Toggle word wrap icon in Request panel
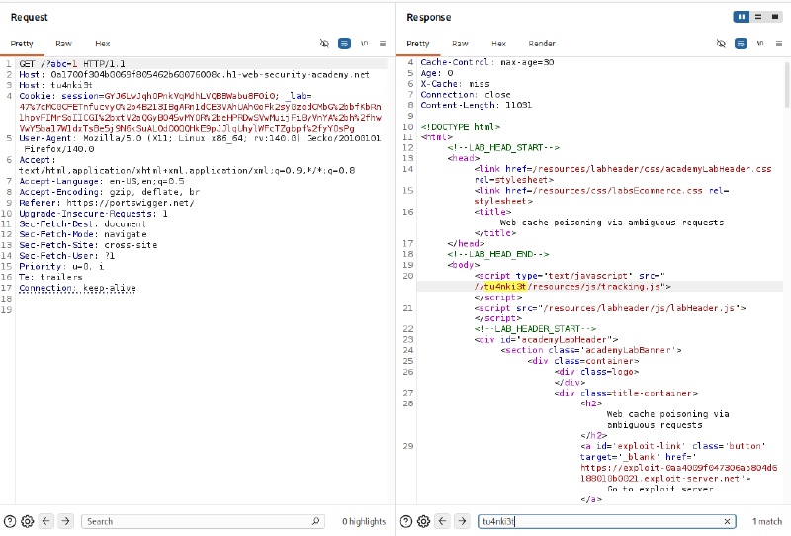Screen dimensions: 791x536 point(344,44)
